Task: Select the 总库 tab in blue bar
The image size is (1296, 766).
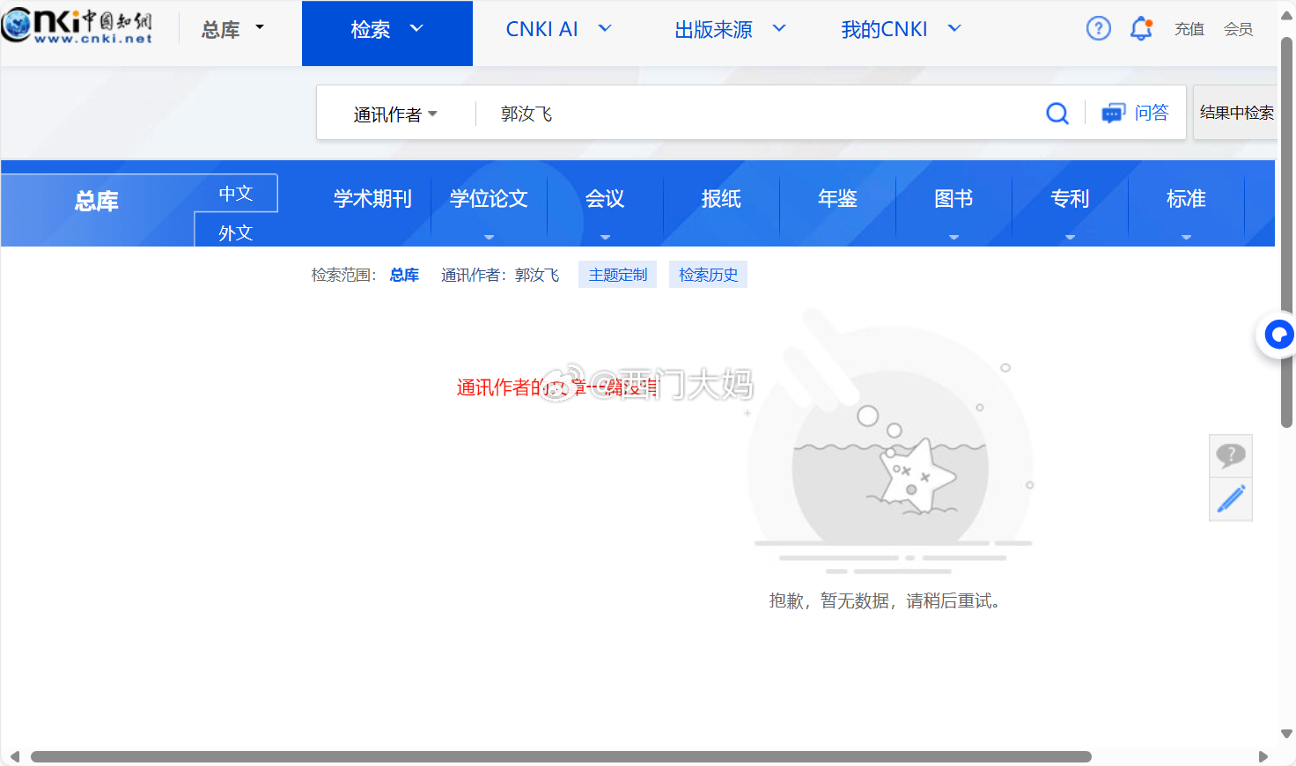Action: pos(97,202)
